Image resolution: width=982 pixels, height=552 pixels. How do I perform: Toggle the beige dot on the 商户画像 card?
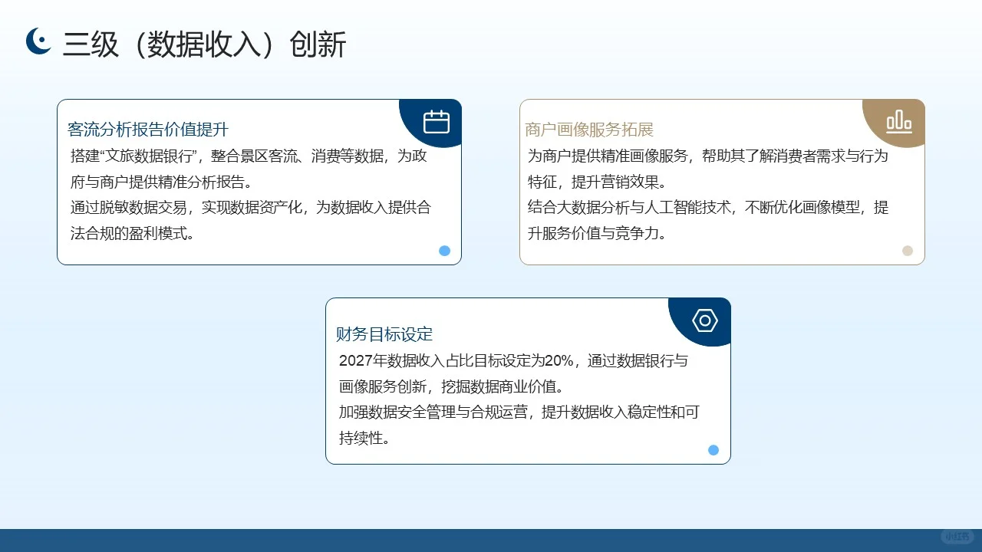[908, 251]
